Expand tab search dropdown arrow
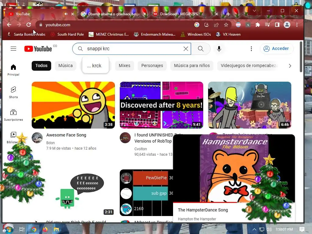This screenshot has width=312, height=234. click(254, 11)
